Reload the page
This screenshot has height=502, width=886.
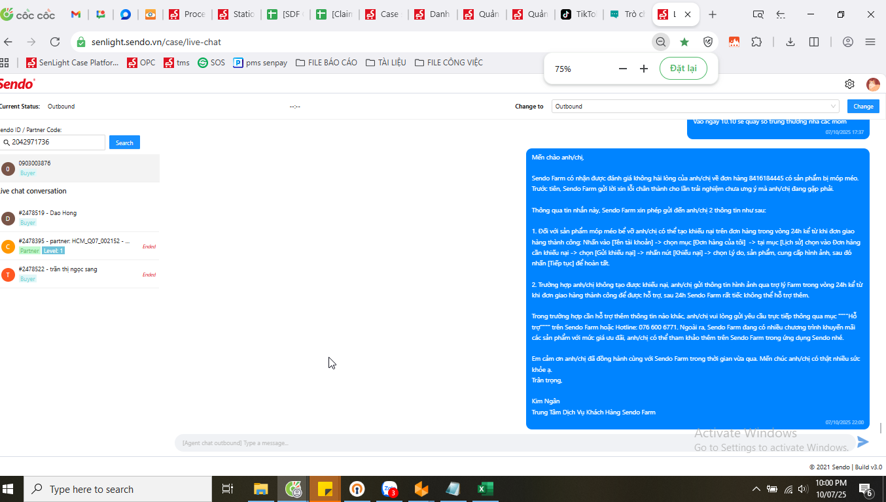pyautogui.click(x=55, y=42)
